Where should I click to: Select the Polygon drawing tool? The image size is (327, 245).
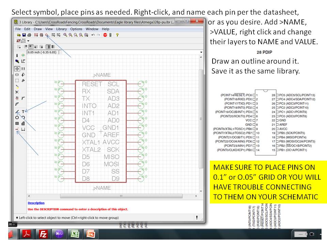point(23,123)
